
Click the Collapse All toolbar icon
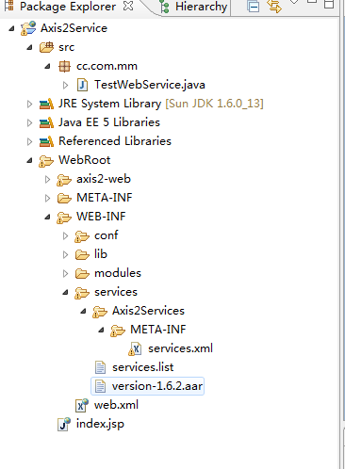(x=253, y=7)
